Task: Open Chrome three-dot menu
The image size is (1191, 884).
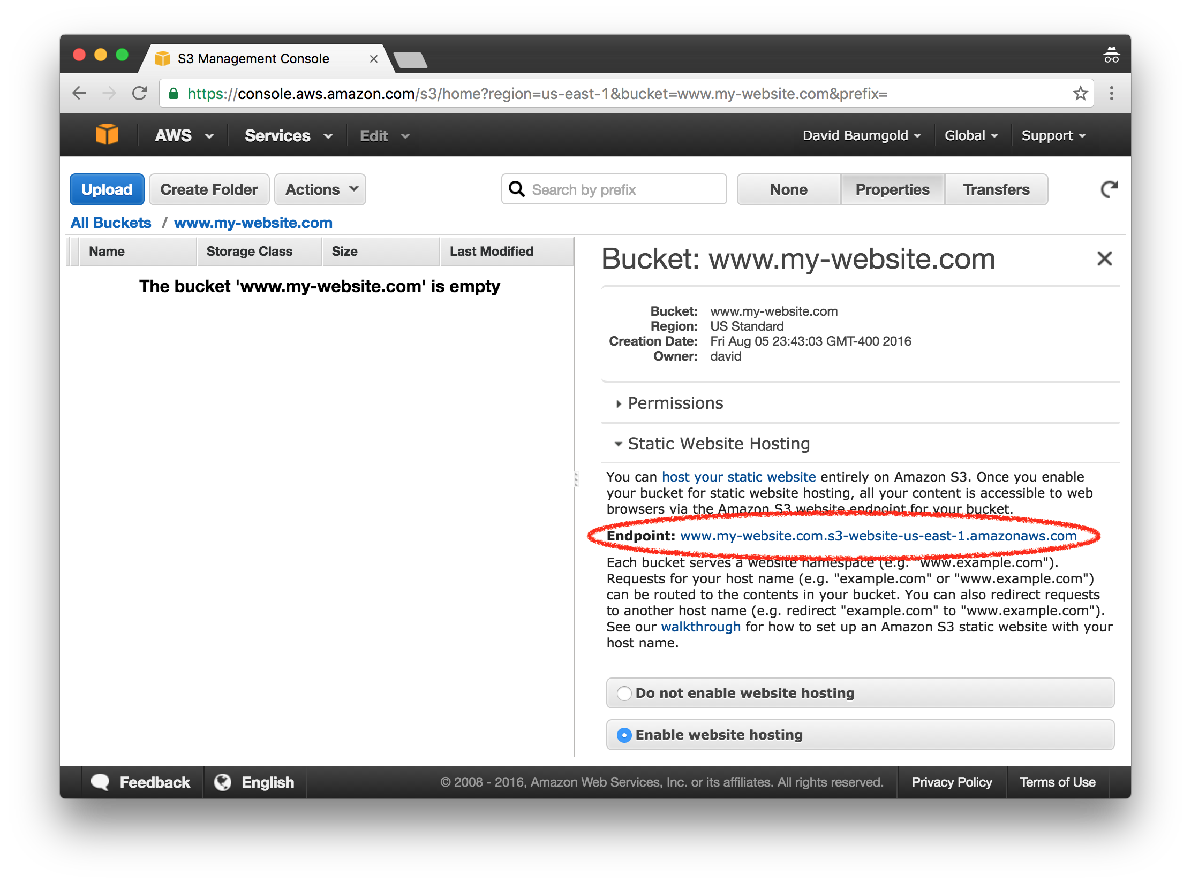Action: pyautogui.click(x=1112, y=94)
